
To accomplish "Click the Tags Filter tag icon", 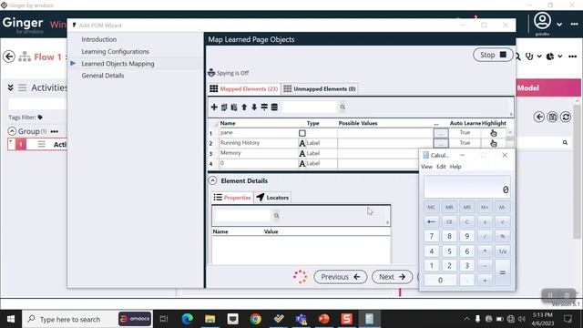I will [40, 118].
